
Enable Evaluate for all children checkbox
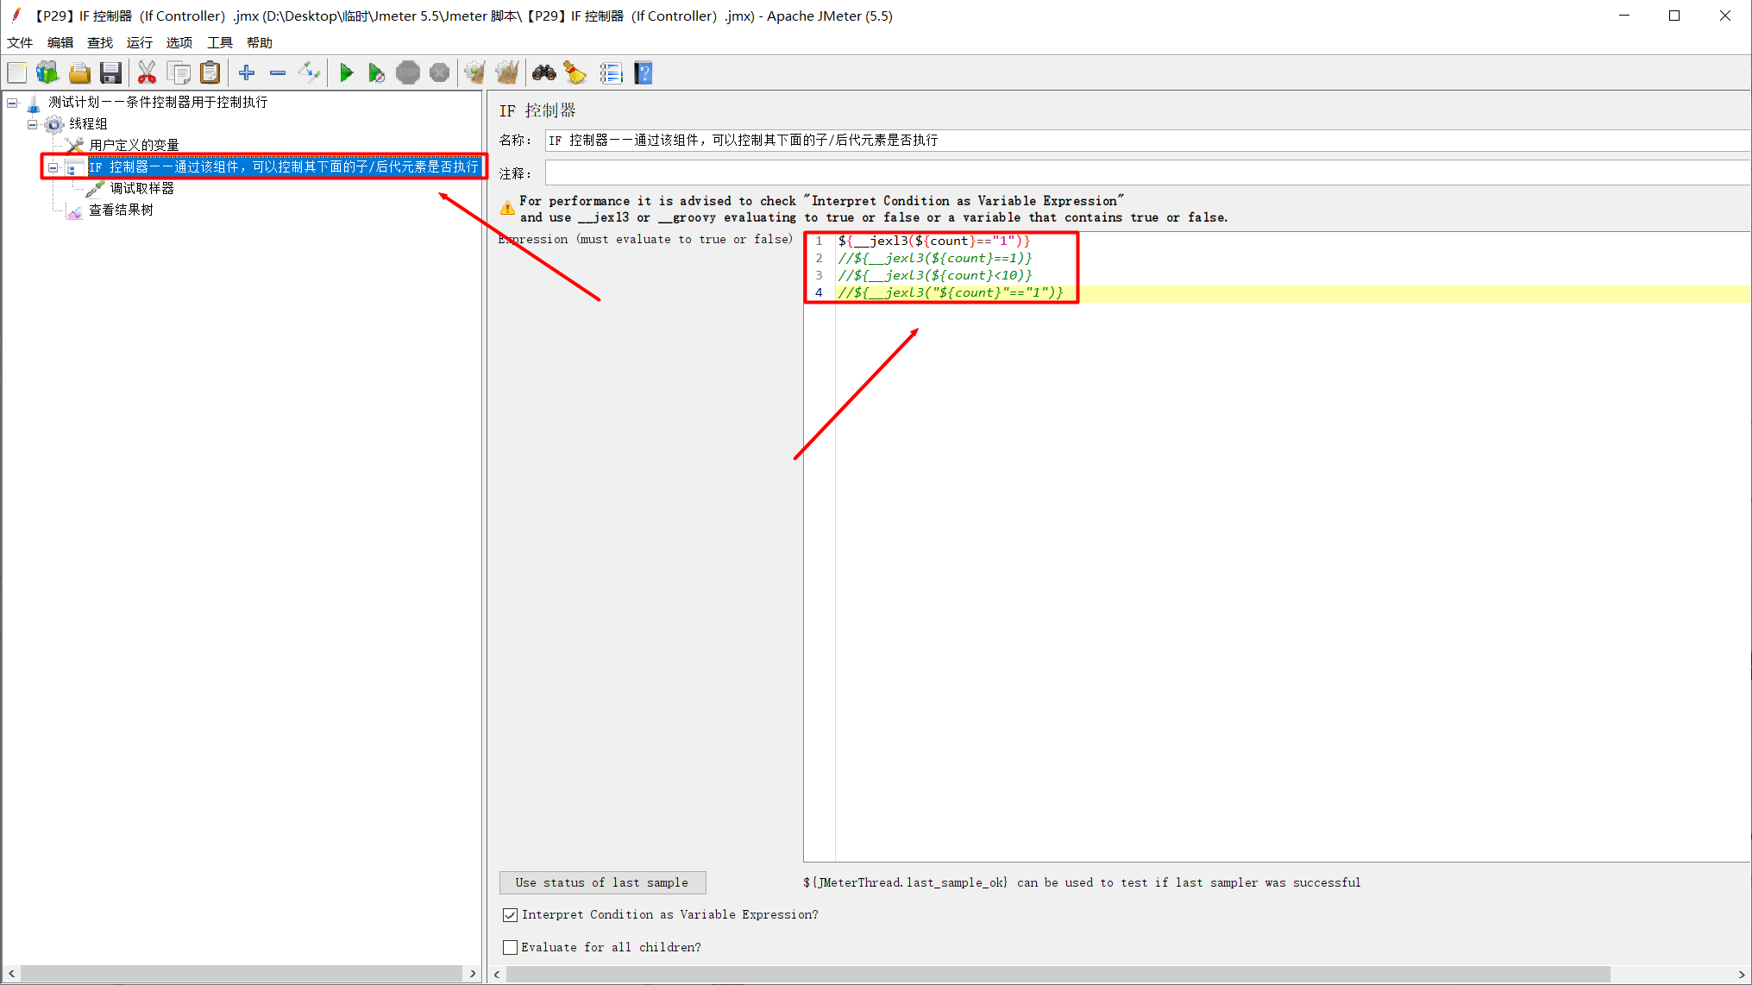511,948
